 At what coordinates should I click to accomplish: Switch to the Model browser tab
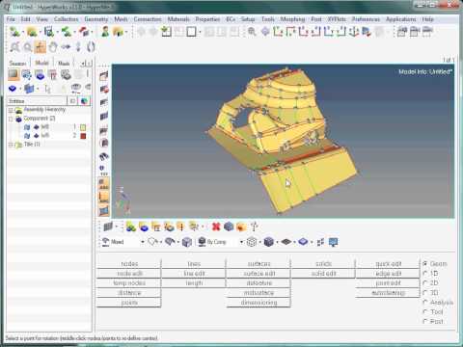[41, 63]
